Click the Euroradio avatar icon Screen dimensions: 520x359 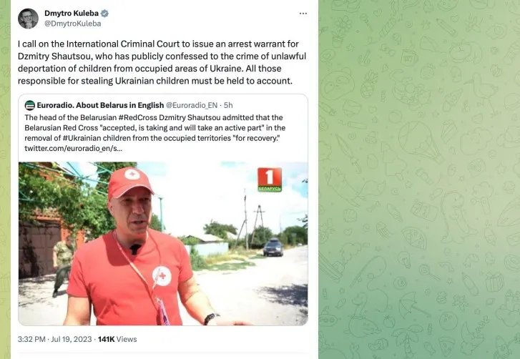tap(30, 105)
